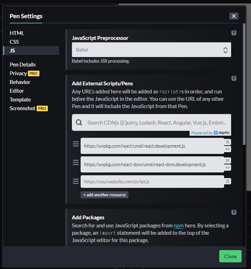This screenshot has height=269, width=251.
Task: Open the Behavior settings section
Action: tap(20, 82)
